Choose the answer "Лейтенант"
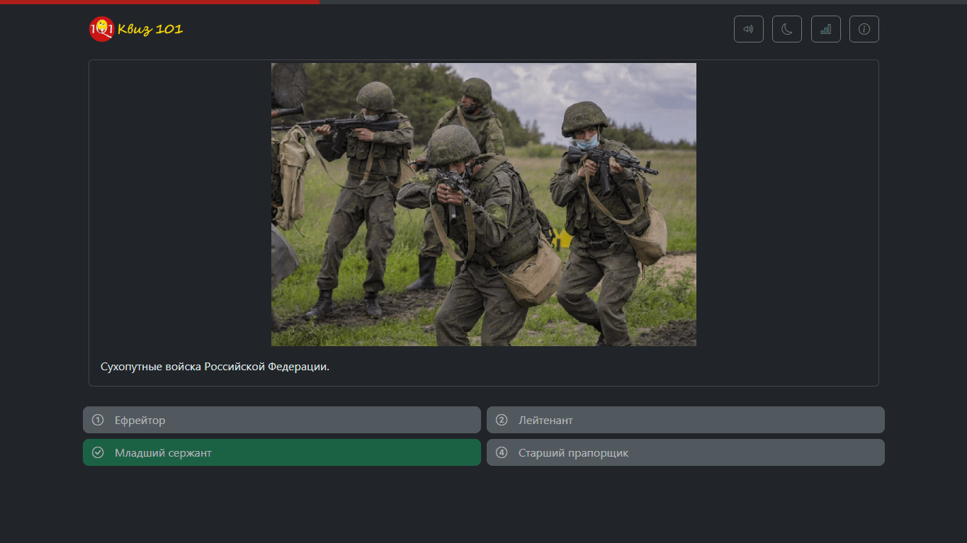The width and height of the screenshot is (967, 543). [685, 419]
